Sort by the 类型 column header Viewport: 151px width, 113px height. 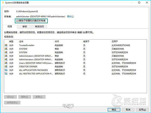[11, 42]
